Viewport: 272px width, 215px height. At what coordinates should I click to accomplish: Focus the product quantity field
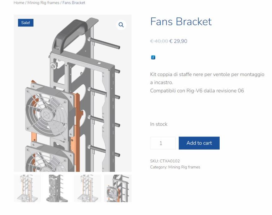coord(163,143)
